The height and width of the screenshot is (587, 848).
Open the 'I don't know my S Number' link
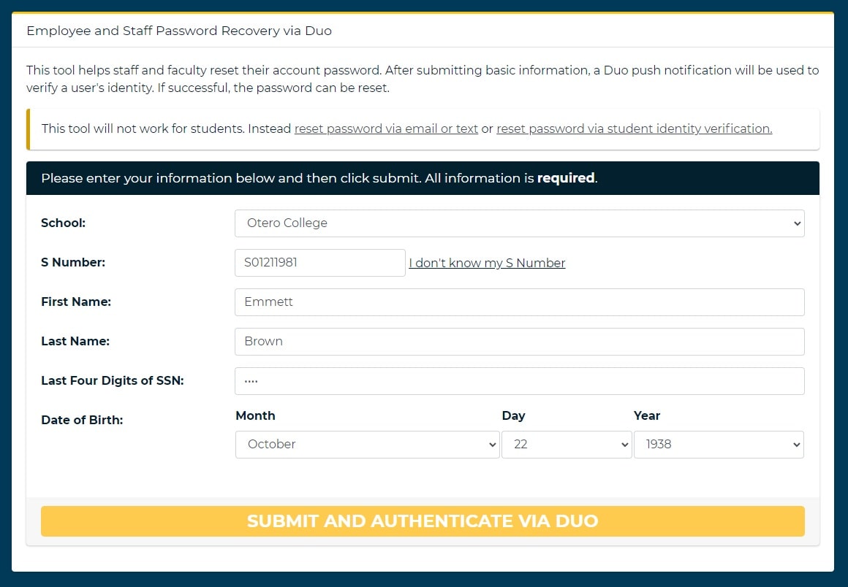pyautogui.click(x=487, y=263)
